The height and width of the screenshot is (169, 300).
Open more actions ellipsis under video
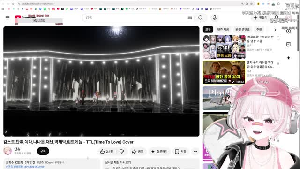[x=195, y=152]
